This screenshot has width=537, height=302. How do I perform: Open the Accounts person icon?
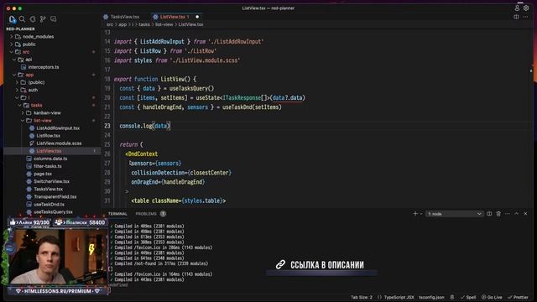(x=517, y=8)
